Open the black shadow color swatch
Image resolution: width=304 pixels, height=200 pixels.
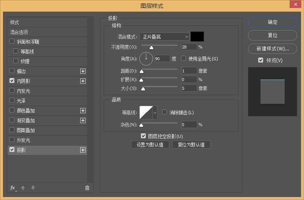(197, 36)
